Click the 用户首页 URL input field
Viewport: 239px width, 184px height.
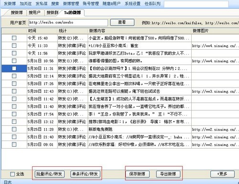[x=68, y=22]
